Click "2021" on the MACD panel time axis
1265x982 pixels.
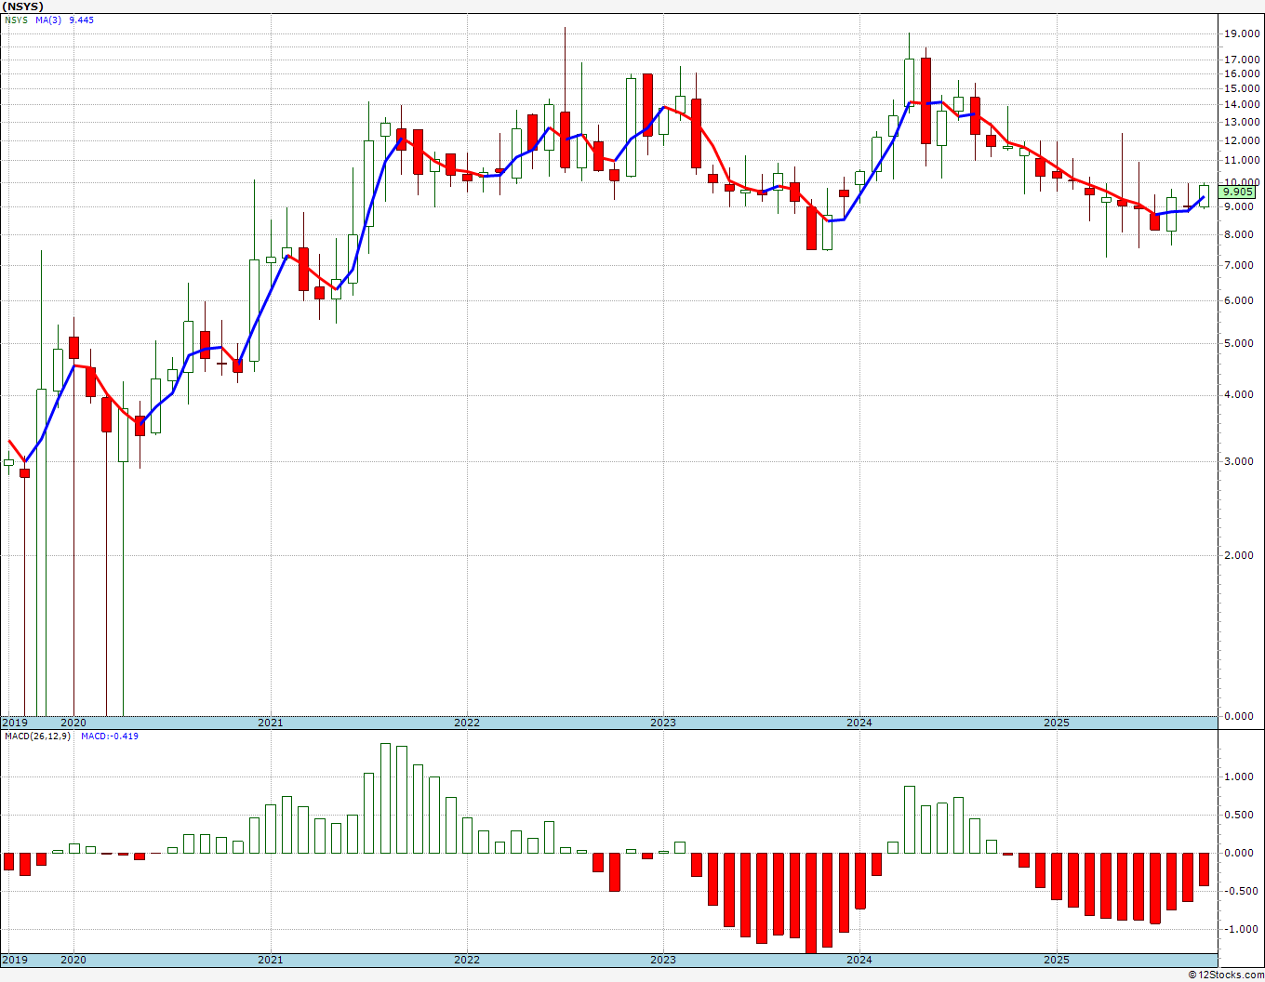pyautogui.click(x=270, y=960)
